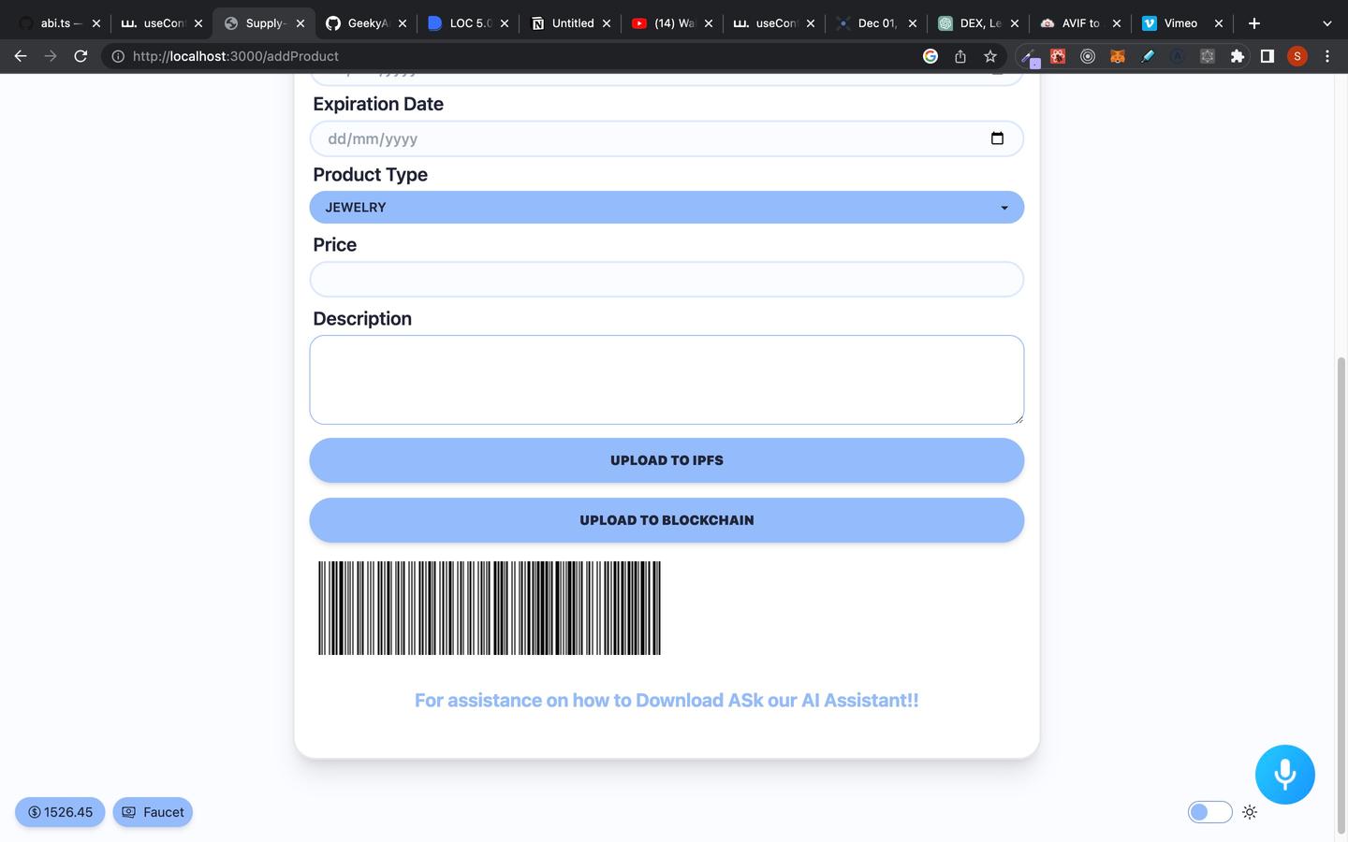Open Chrome three-dot menu

(x=1327, y=56)
